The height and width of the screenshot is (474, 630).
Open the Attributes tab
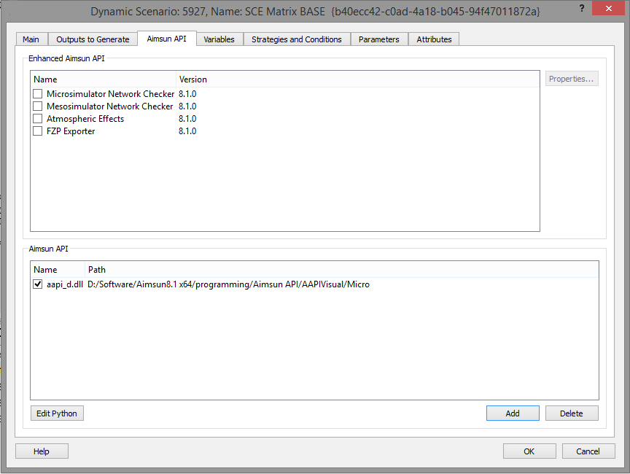click(434, 39)
